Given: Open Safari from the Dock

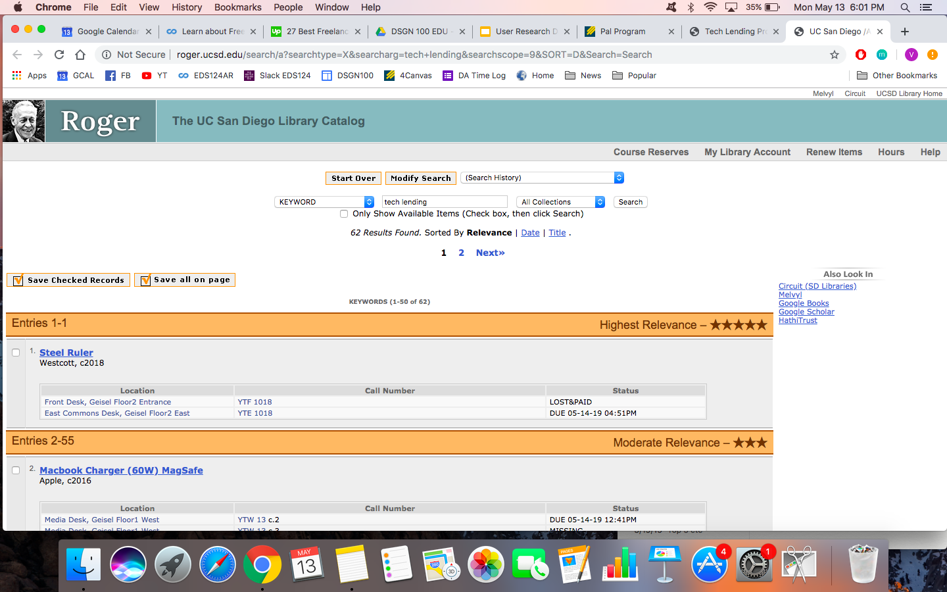Looking at the screenshot, I should 218,564.
